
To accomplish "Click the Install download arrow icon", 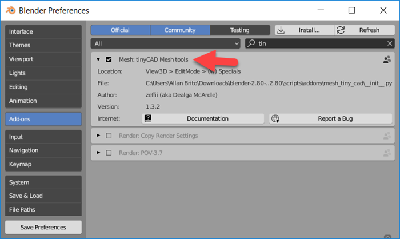I will 281,30.
